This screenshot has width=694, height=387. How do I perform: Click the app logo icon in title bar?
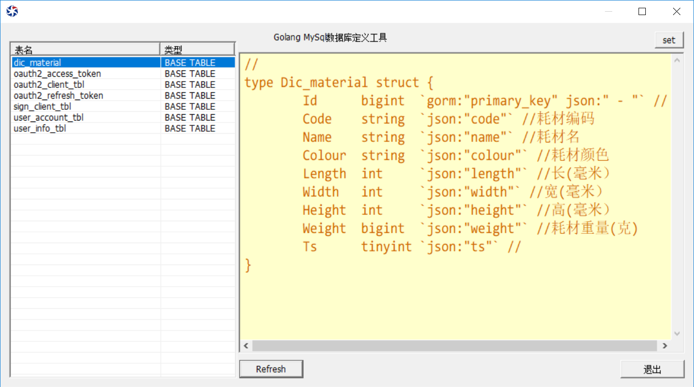[12, 11]
